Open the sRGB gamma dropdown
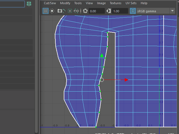This screenshot has width=179, height=134. pos(172,11)
